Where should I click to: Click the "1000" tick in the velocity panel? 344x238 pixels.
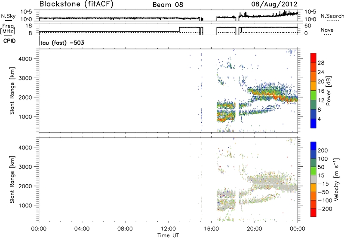25,205
